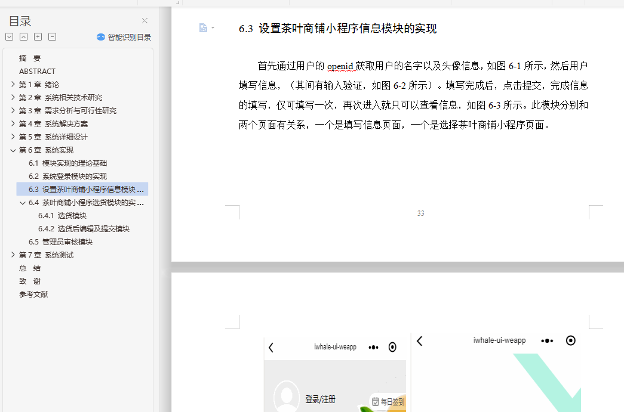Select 第3章 需求分析与可行性研究 entry
The image size is (624, 412).
[67, 110]
